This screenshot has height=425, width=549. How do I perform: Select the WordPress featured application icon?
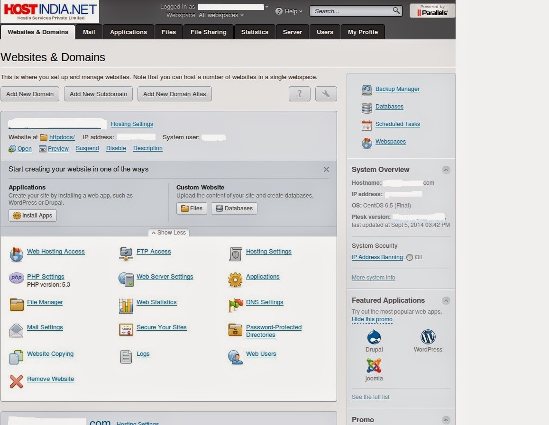[428, 337]
